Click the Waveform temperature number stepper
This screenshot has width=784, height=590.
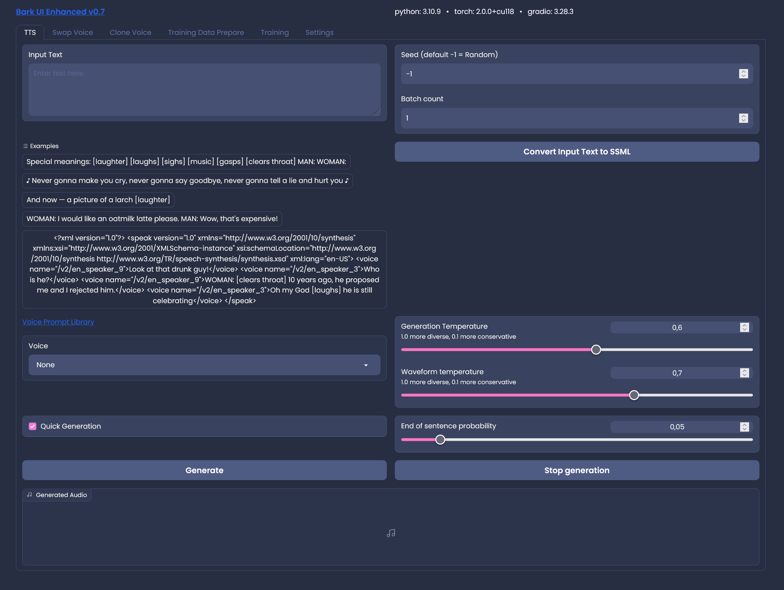click(744, 373)
